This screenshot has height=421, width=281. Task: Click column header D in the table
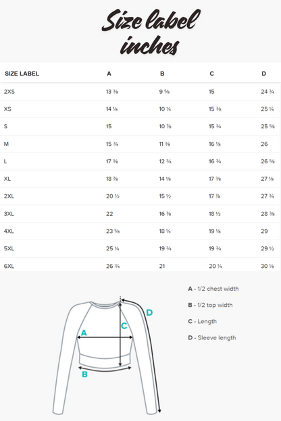[x=264, y=74]
